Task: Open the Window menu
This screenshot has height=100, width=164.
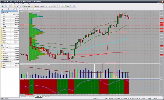Action: pyautogui.click(x=24, y=4)
